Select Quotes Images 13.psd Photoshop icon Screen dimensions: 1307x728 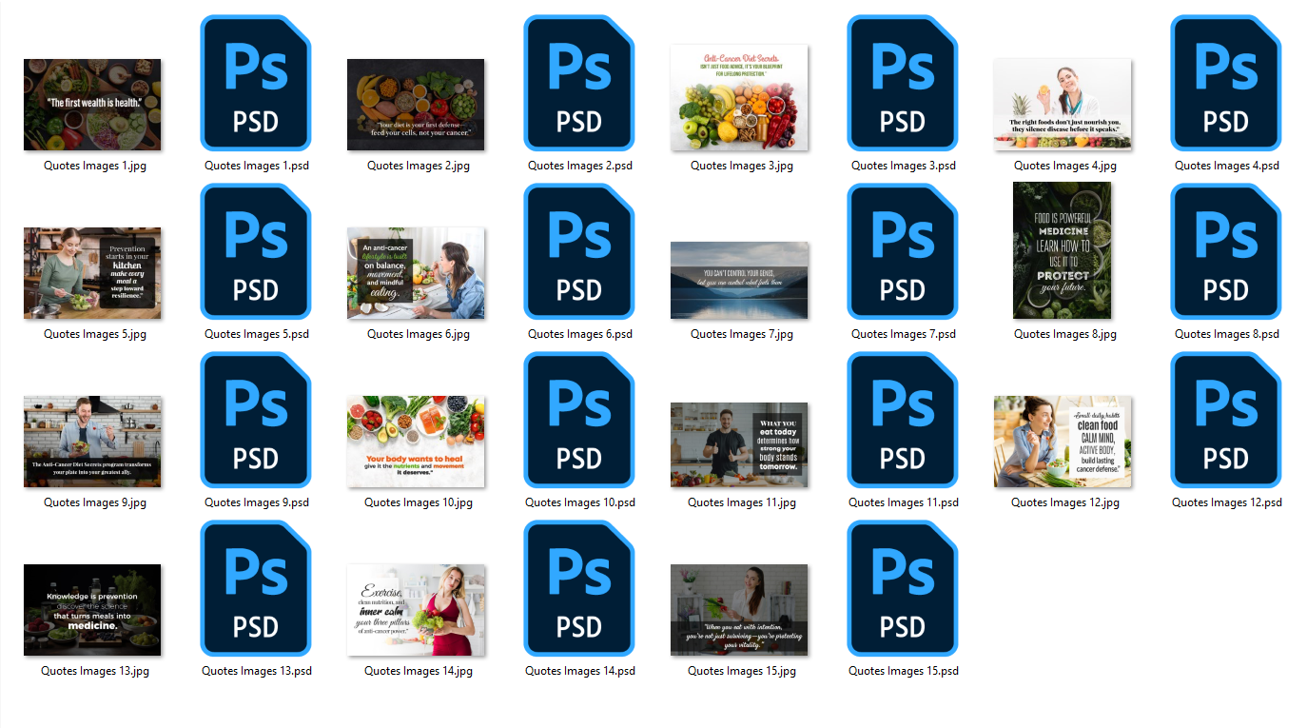pos(256,588)
